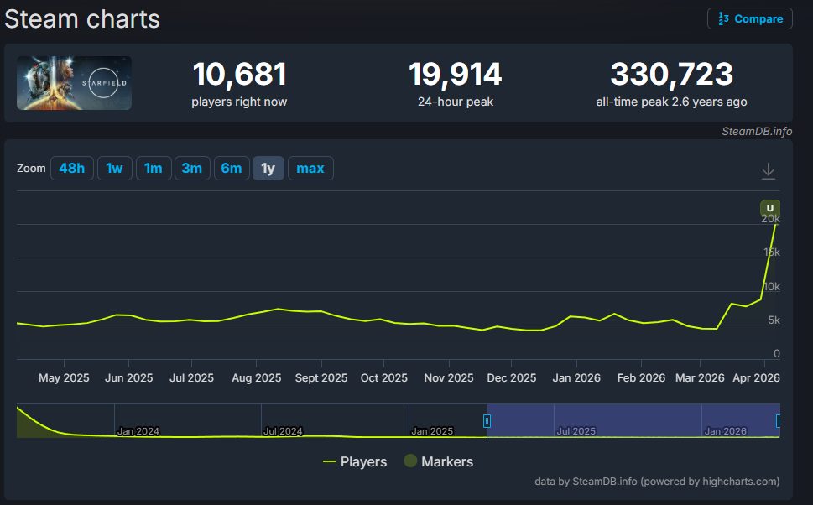Open the Starfield game thumbnail
813x505 pixels.
(x=74, y=83)
